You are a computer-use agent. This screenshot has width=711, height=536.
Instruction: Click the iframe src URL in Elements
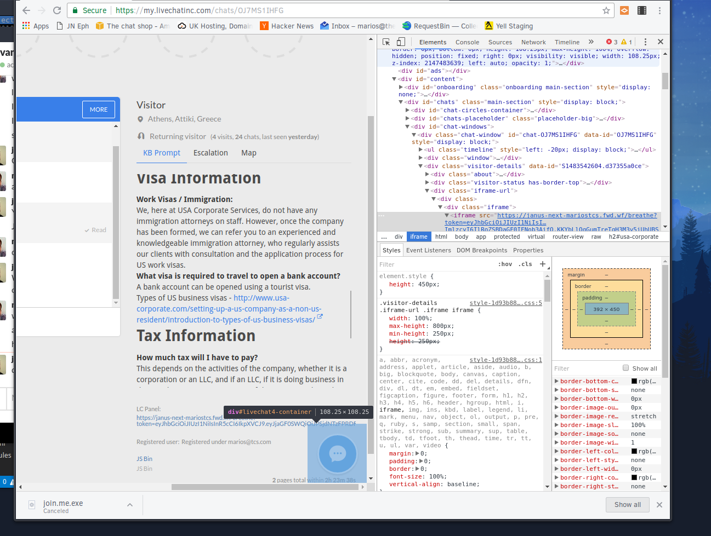click(x=550, y=219)
